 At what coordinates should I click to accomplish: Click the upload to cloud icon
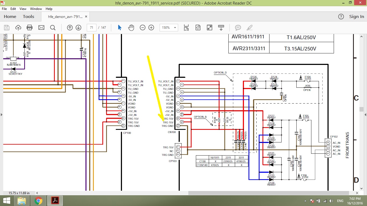coord(18,28)
